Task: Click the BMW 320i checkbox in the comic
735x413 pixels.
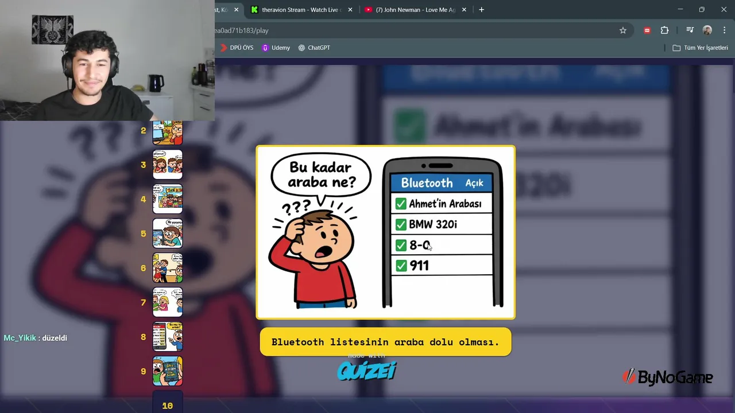Action: click(x=401, y=224)
